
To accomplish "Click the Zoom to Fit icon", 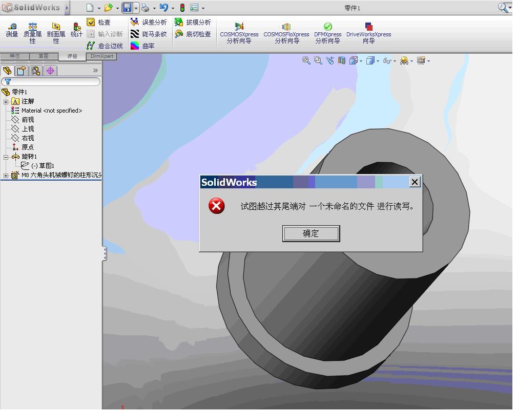I will [x=306, y=60].
